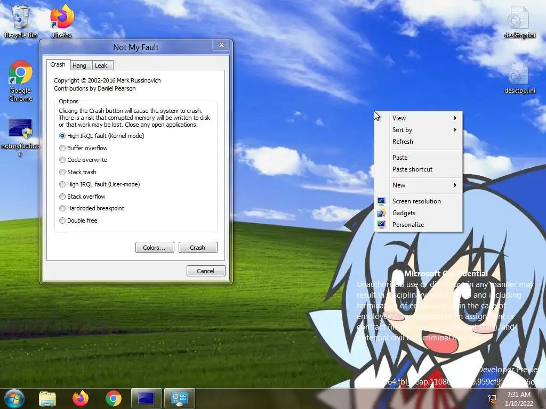The image size is (546, 409).
Task: Click the Colors... button
Action: (x=155, y=248)
